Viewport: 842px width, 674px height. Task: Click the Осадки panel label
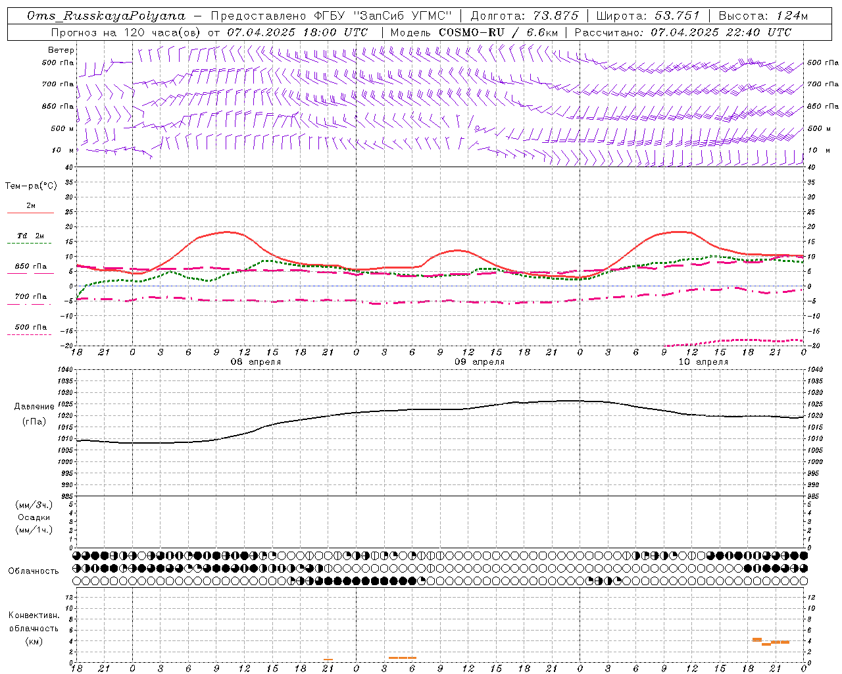click(x=34, y=517)
